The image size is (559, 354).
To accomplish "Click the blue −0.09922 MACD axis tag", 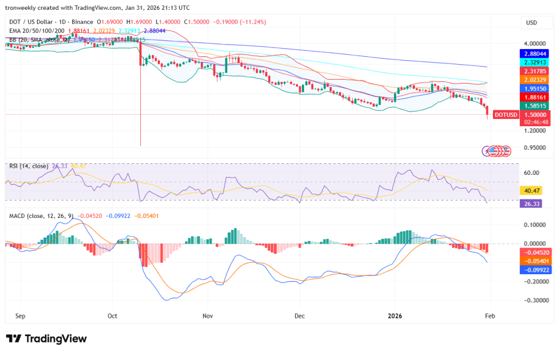I will [x=536, y=270].
